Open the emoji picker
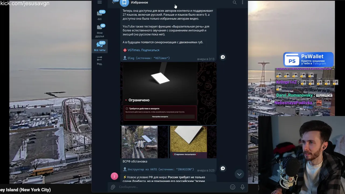The height and width of the screenshot is (194, 345). point(233,187)
